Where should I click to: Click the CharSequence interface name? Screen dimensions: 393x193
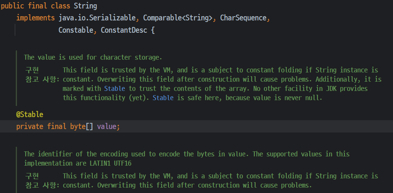pos(243,18)
